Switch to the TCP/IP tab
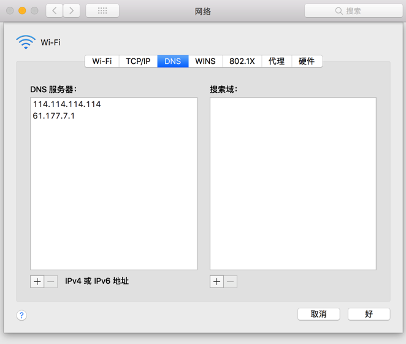Viewport: 406px width, 344px height. [138, 61]
